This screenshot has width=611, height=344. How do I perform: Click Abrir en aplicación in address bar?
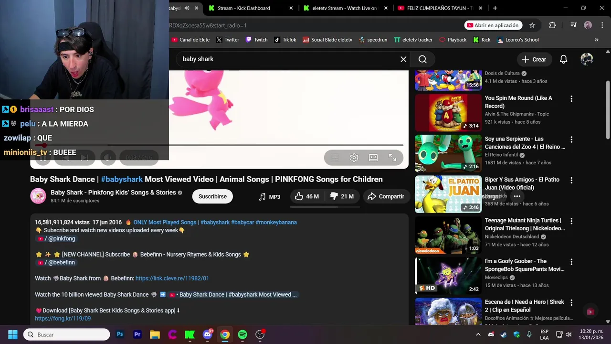(493, 25)
